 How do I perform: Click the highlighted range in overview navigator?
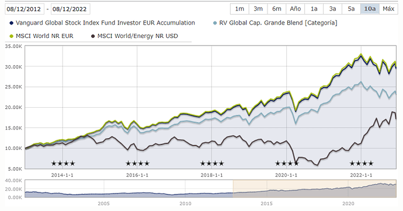pos(315,188)
